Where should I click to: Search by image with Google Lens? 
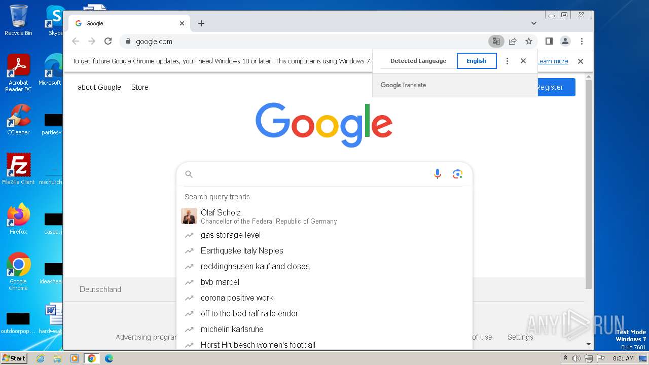click(x=458, y=174)
